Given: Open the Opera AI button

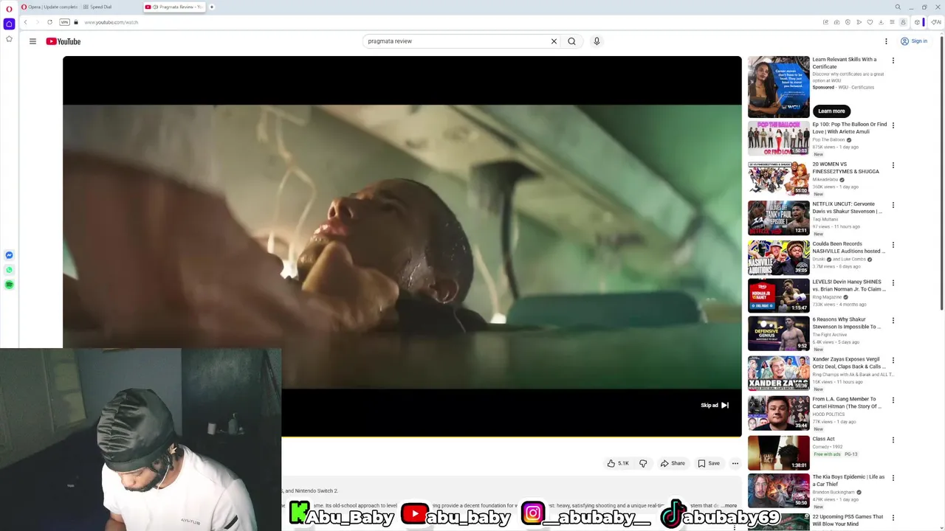Looking at the screenshot, I should 936,22.
